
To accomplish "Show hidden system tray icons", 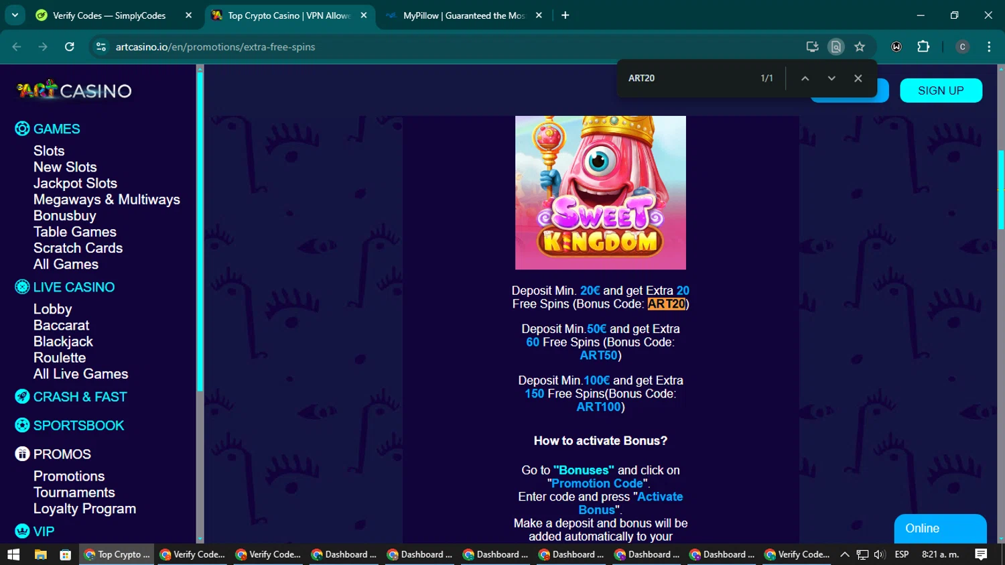I will (845, 554).
